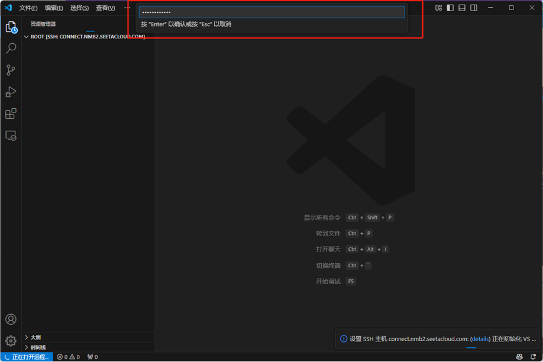Toggle bottom panel visibility
Viewport: 543px width, 362px height.
(x=462, y=8)
